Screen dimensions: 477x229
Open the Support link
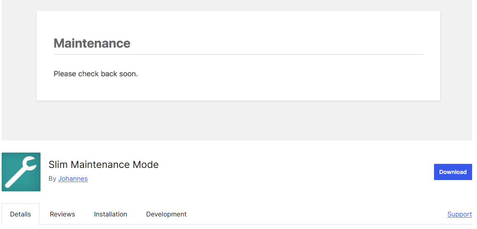[459, 214]
